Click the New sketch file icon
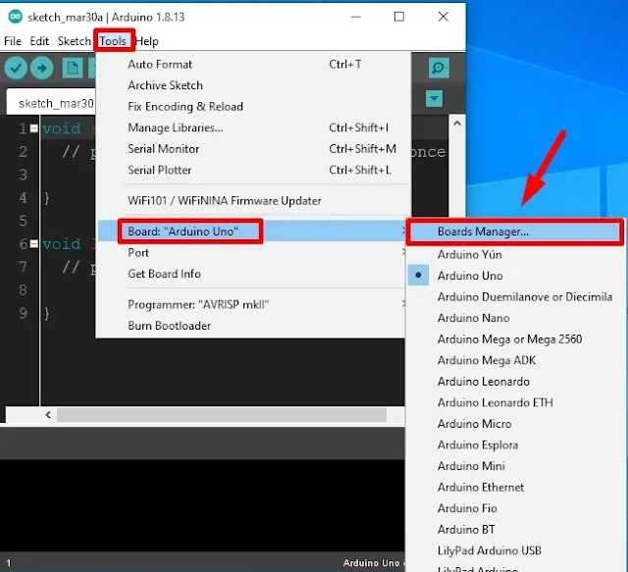Viewport: 628px width, 572px height. pos(73,68)
